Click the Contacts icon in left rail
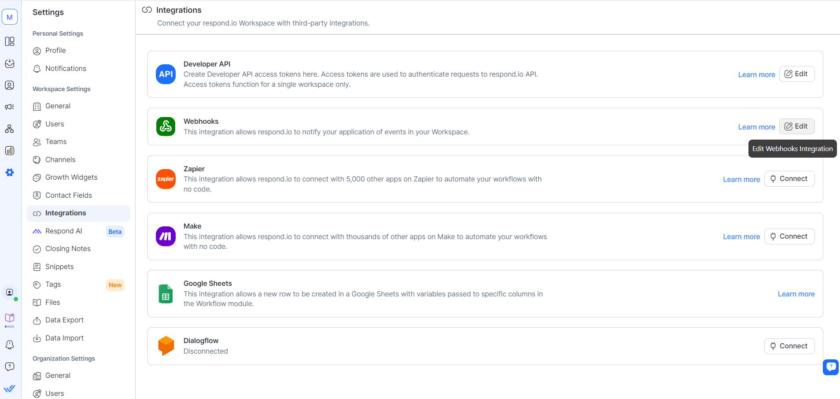The image size is (840, 399). click(x=9, y=85)
